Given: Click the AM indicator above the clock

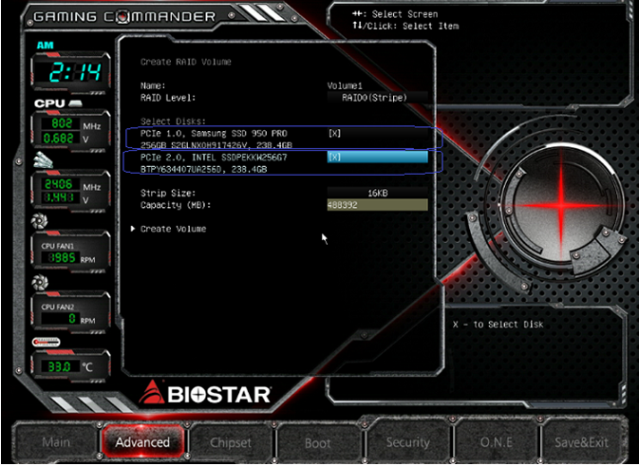Looking at the screenshot, I should pyautogui.click(x=46, y=46).
